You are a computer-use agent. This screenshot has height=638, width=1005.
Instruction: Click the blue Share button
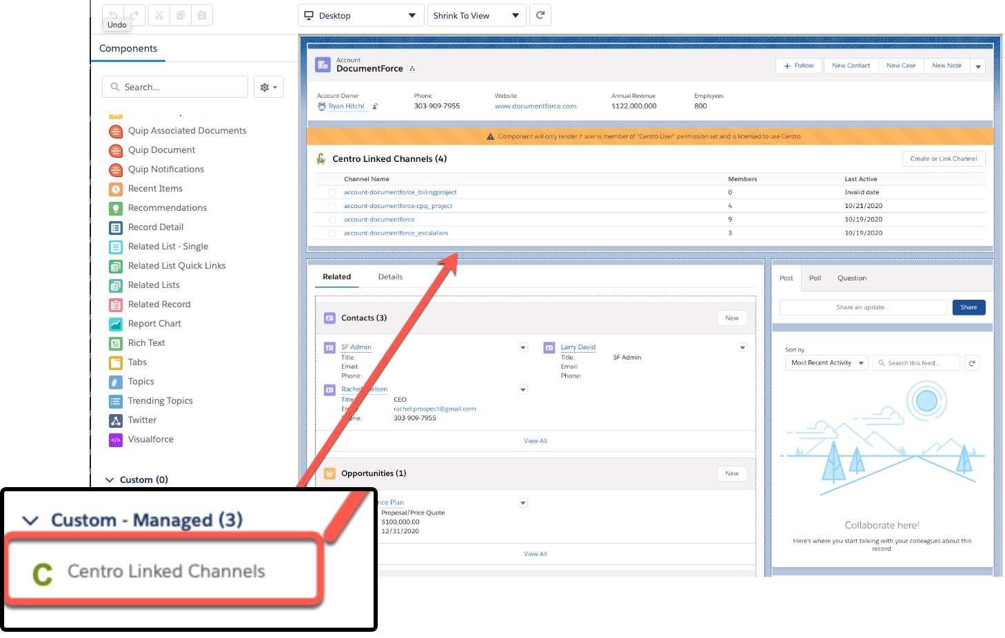point(968,307)
